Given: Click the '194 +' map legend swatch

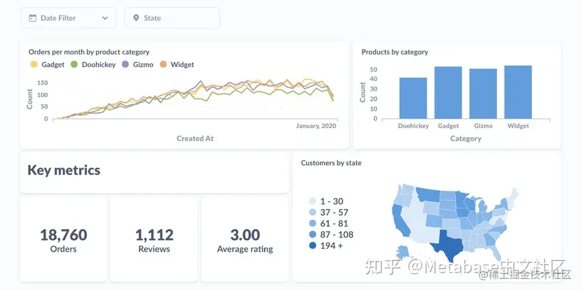Looking at the screenshot, I should click(312, 246).
